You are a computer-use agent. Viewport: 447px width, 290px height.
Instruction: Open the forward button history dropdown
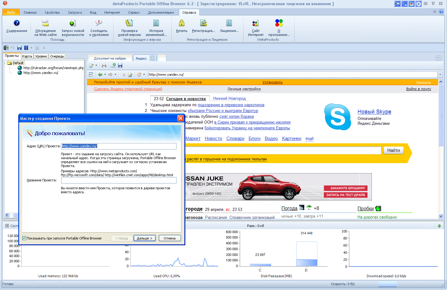point(115,75)
